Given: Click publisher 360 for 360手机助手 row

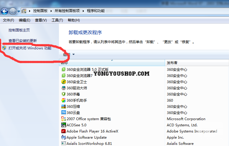Looking at the screenshot, I should 170,100.
